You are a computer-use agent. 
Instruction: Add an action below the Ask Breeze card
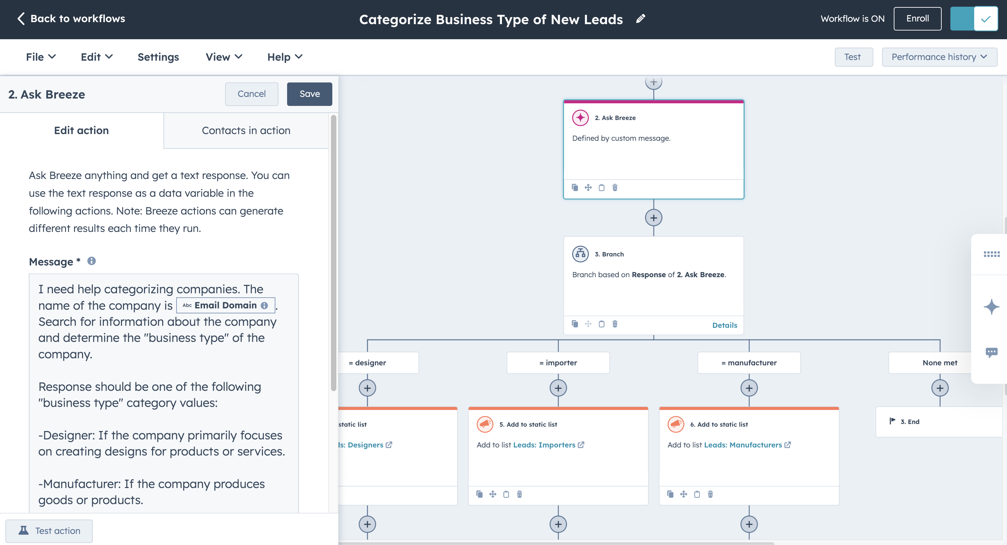click(653, 218)
